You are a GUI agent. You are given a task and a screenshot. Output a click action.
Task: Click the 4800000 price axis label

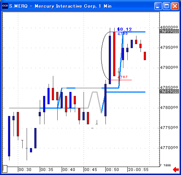point(169,27)
